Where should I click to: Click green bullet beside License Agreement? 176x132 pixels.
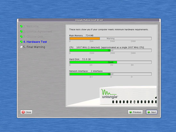click(x=21, y=32)
